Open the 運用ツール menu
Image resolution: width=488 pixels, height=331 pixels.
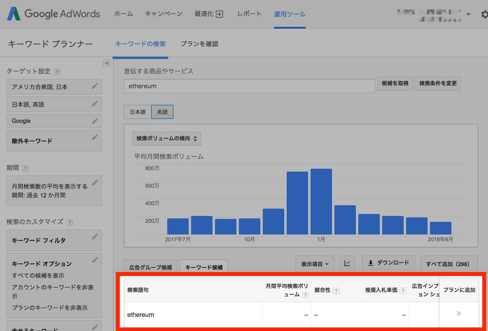pos(290,14)
